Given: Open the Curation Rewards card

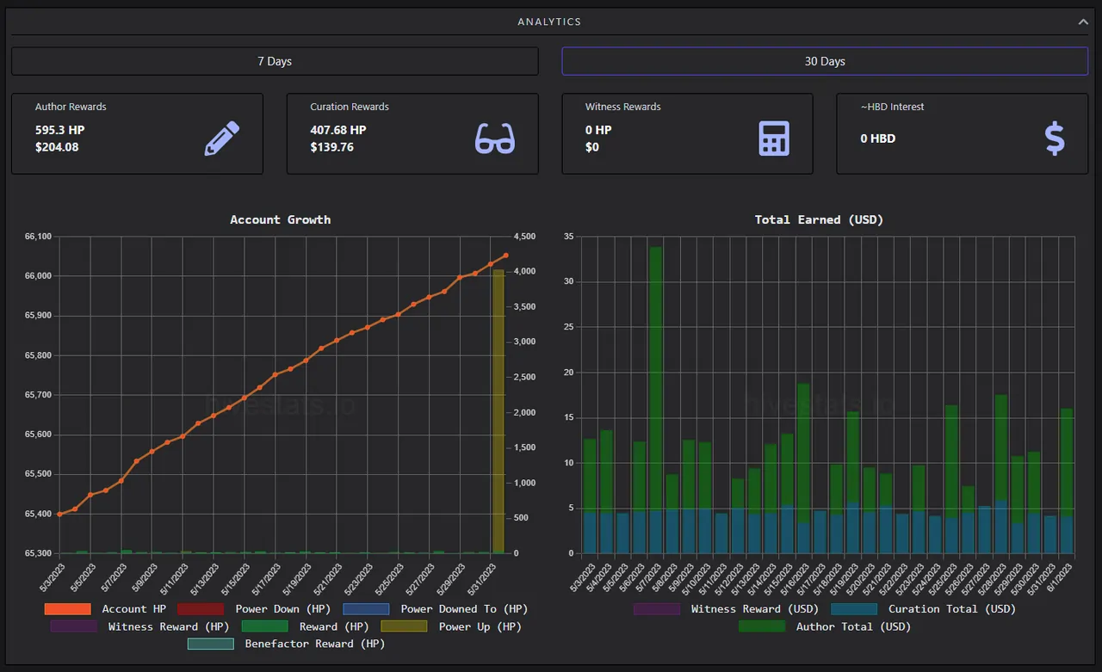Looking at the screenshot, I should click(412, 133).
